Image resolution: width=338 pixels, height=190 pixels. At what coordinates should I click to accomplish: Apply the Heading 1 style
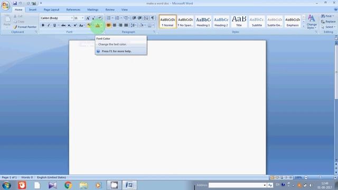click(x=203, y=22)
